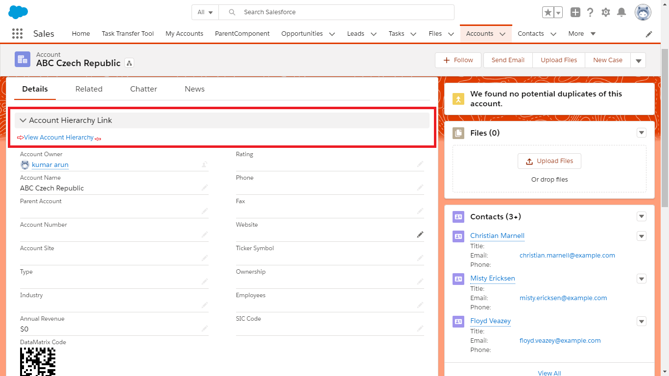Click the page vertical scrollbar
The height and width of the screenshot is (376, 669).
tap(665, 127)
